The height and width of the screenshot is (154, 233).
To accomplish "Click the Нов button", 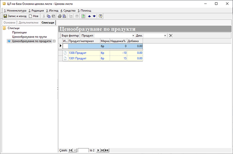I will click(x=33, y=16).
